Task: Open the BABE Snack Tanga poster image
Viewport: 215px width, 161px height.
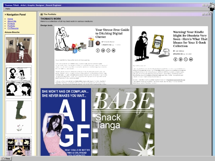Action: [123, 122]
